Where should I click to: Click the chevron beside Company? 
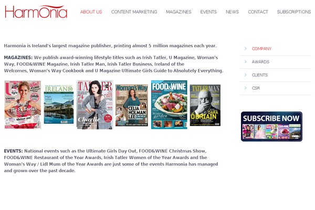click(x=246, y=49)
